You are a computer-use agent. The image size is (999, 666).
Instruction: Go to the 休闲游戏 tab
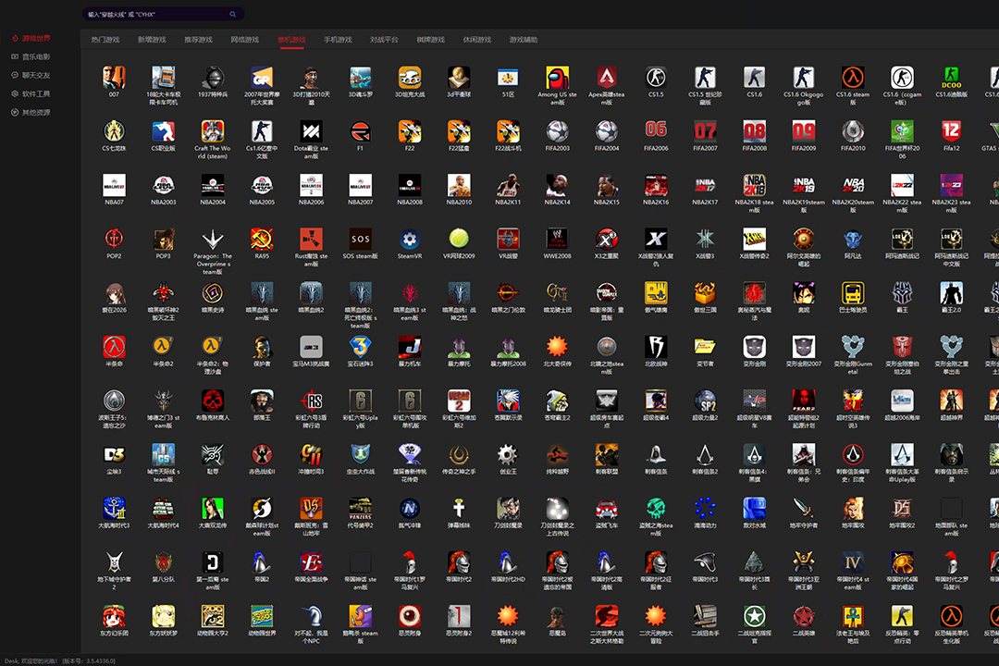477,40
